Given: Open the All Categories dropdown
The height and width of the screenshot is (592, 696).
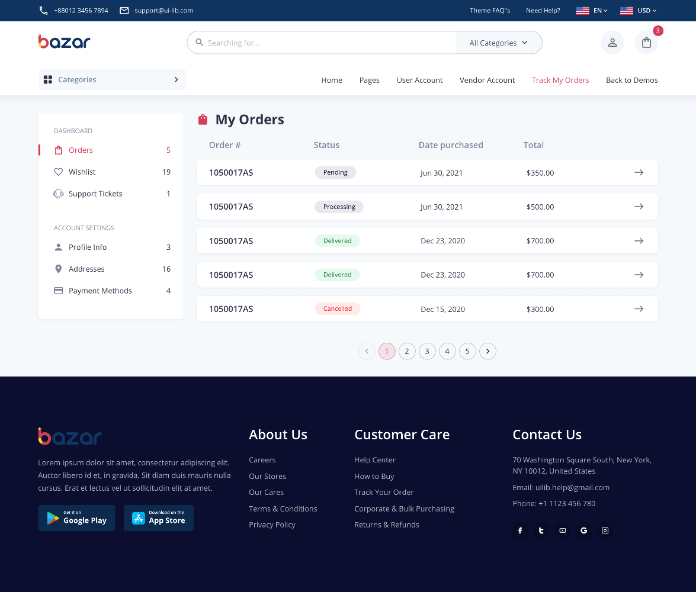Looking at the screenshot, I should (x=499, y=43).
